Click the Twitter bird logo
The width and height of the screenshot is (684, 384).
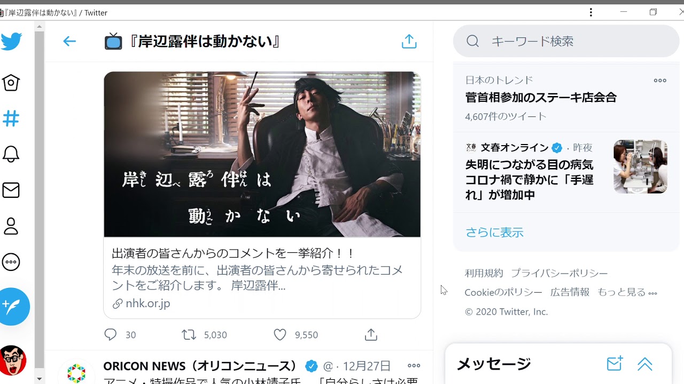[11, 42]
